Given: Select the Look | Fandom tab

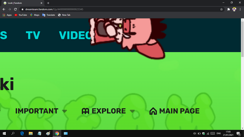Looking at the screenshot, I should [x=23, y=3].
